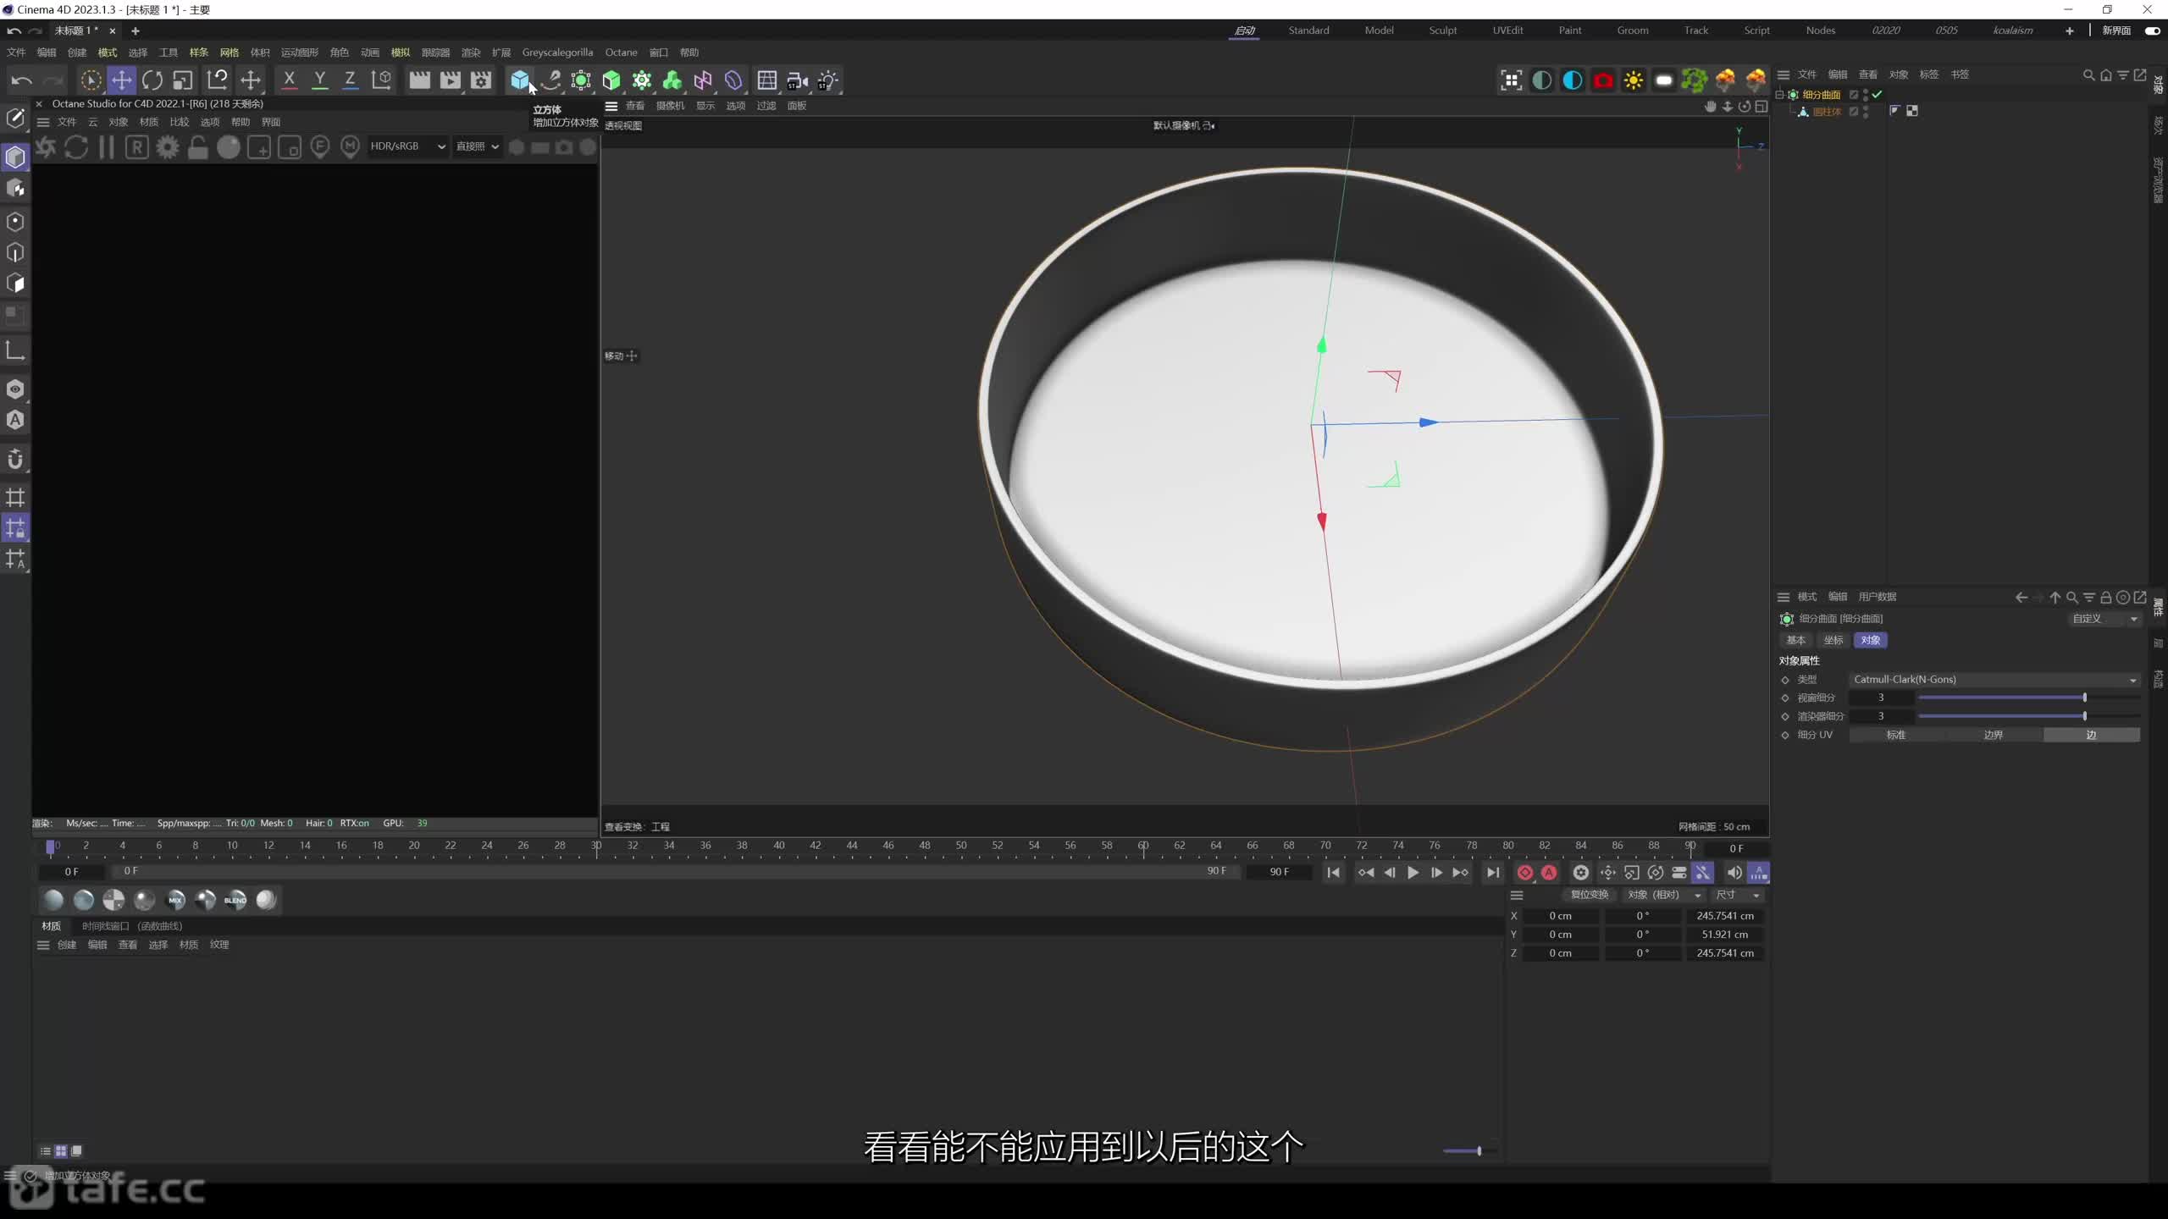Open the 坐标 attribute tab
The width and height of the screenshot is (2168, 1219).
click(x=1833, y=640)
